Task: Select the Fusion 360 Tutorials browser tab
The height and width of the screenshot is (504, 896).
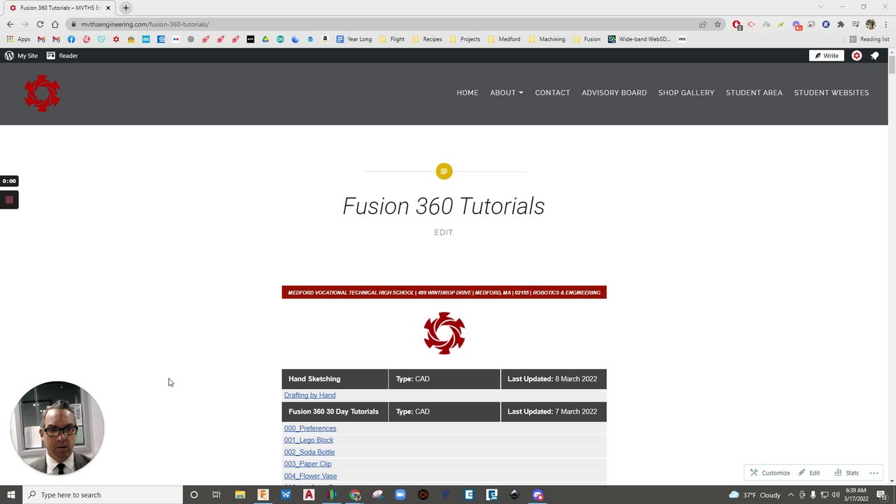Action: tap(59, 8)
